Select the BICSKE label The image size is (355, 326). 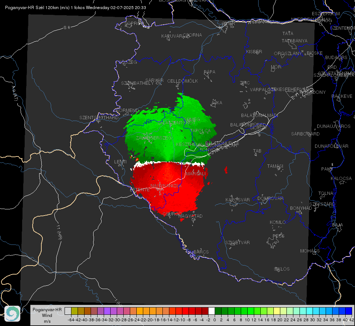tap(315, 53)
